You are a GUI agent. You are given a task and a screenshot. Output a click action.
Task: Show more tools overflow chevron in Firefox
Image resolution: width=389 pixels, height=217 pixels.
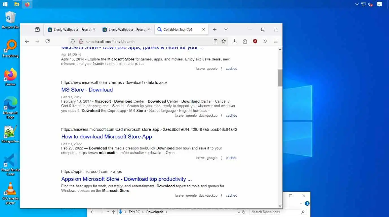tap(265, 41)
